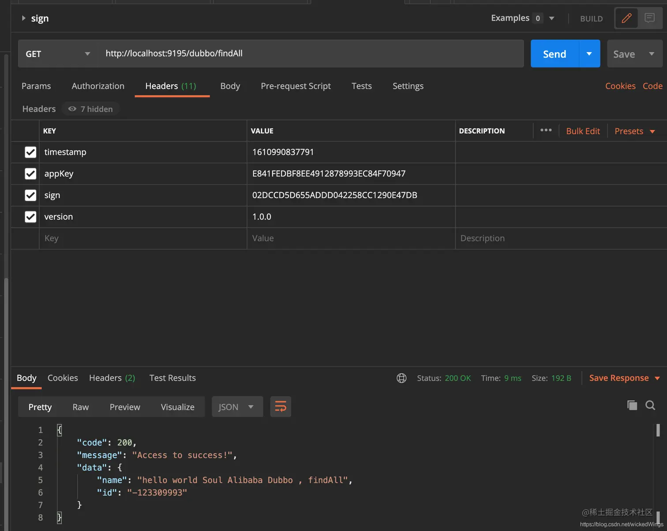This screenshot has height=531, width=667.
Task: Switch to the Params tab
Action: click(36, 86)
